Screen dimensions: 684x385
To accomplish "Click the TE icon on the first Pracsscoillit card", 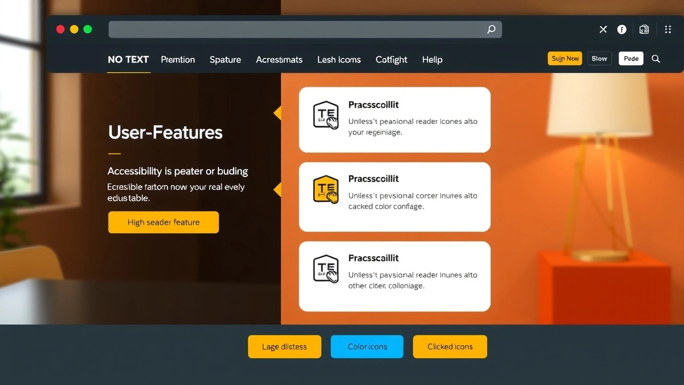I will click(x=326, y=115).
